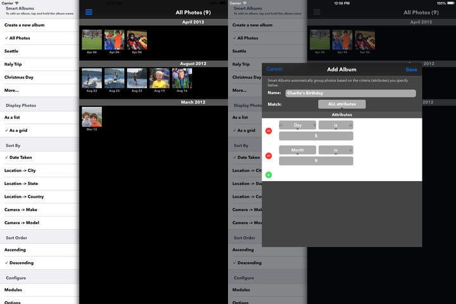456x304 pixels.
Task: Tap 'Create a new album' in left sidebar
Action: [24, 25]
